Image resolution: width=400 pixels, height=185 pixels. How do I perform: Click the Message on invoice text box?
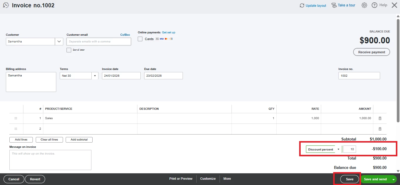(x=50, y=160)
